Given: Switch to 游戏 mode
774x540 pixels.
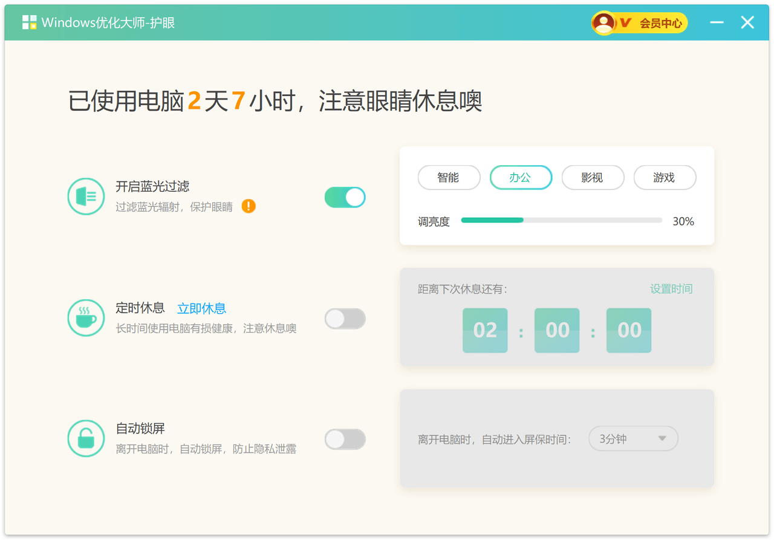Looking at the screenshot, I should click(x=665, y=178).
